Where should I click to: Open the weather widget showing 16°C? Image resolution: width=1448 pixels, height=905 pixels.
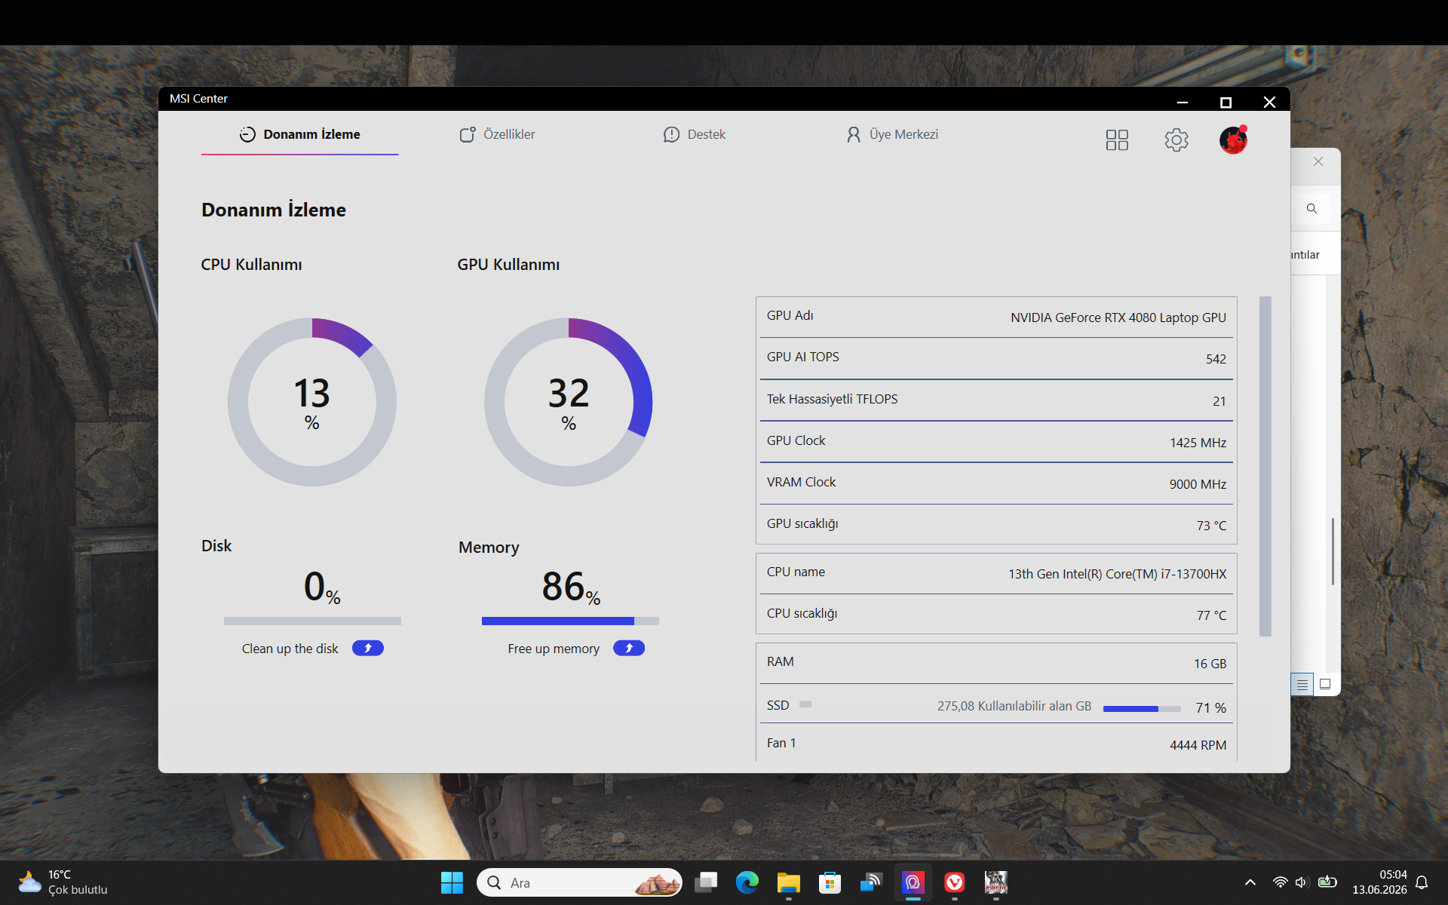pyautogui.click(x=63, y=882)
